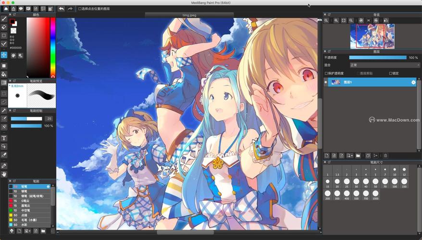Toggle visibility of 图层1 layer
The height and width of the screenshot is (240, 422).
[x=326, y=82]
